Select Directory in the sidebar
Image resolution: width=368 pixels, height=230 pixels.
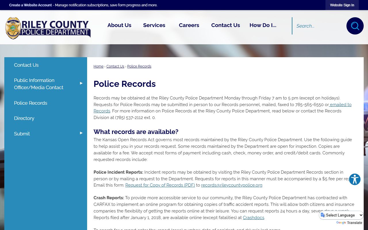(46, 118)
